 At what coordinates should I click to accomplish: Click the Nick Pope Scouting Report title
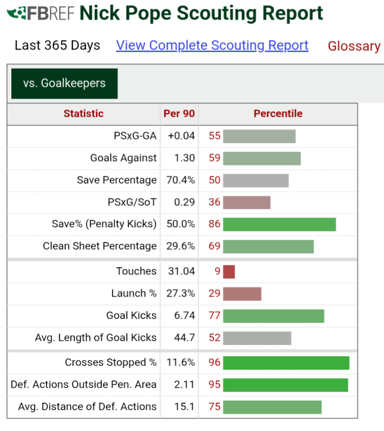201,13
